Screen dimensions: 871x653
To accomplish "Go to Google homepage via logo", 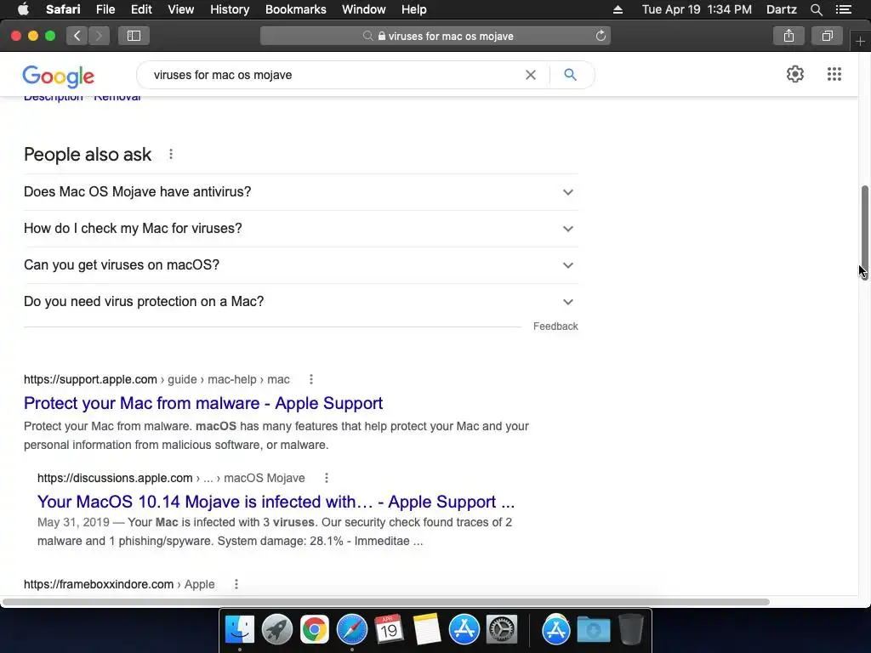I will point(59,76).
